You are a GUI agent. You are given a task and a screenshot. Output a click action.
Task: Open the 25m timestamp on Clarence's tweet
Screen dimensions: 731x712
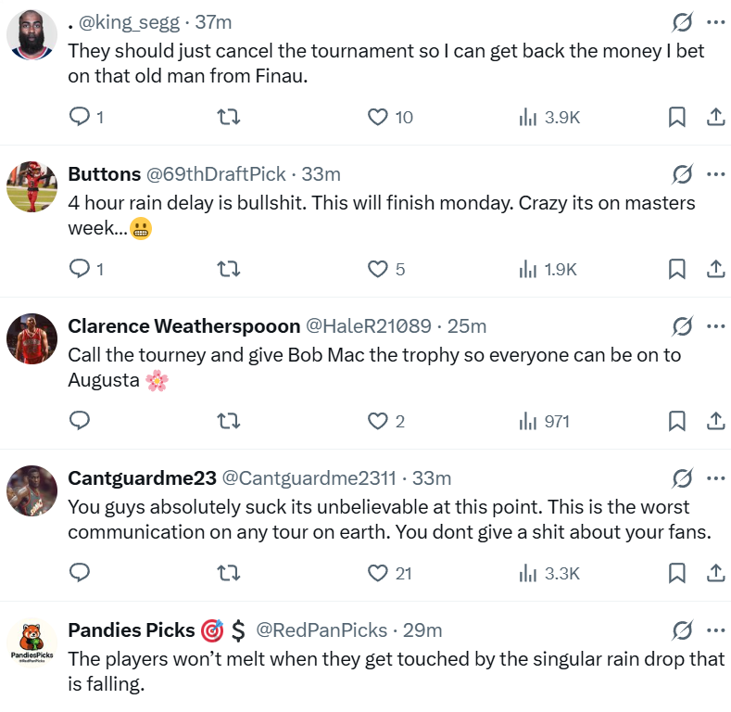pos(467,326)
